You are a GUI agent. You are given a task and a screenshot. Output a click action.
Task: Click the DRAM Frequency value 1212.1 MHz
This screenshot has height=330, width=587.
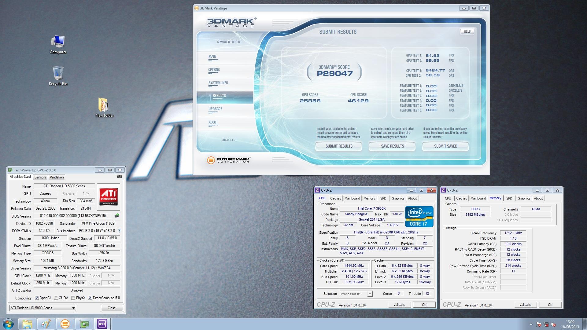[513, 233]
